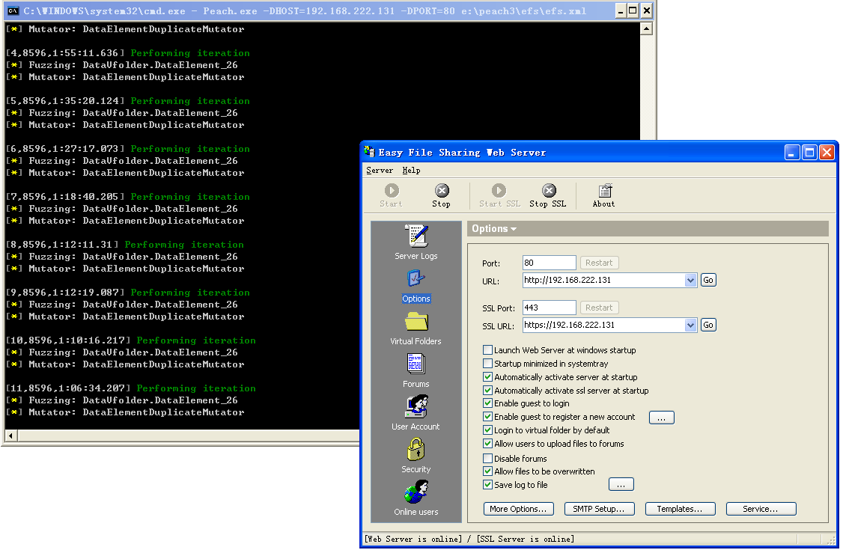Toggle Login to virtual folder by default
This screenshot has height=550, width=843.
point(487,430)
